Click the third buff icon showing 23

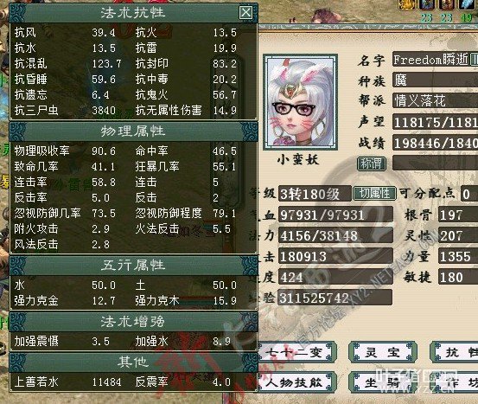447,4
